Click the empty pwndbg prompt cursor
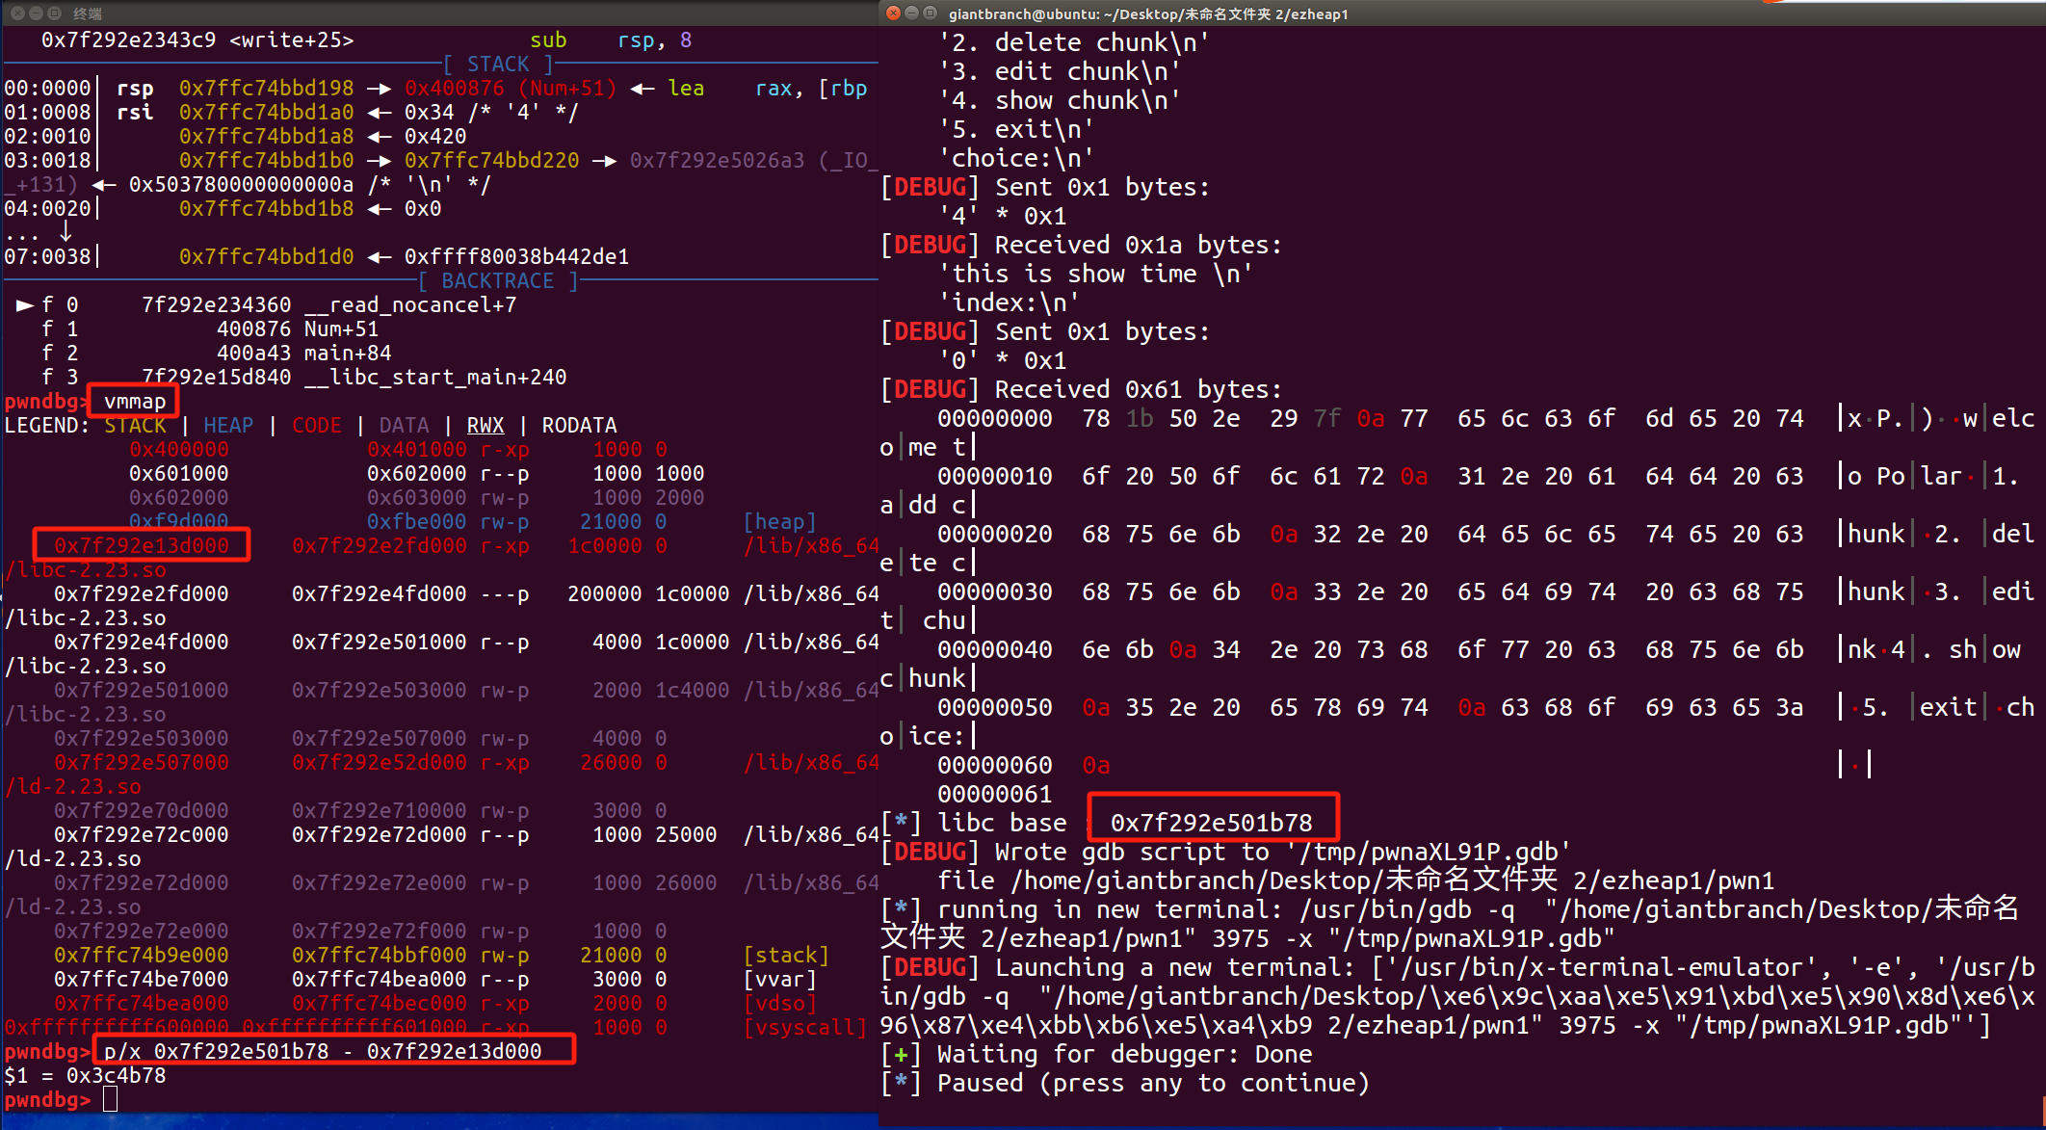Viewport: 2046px width, 1130px height. coord(110,1099)
